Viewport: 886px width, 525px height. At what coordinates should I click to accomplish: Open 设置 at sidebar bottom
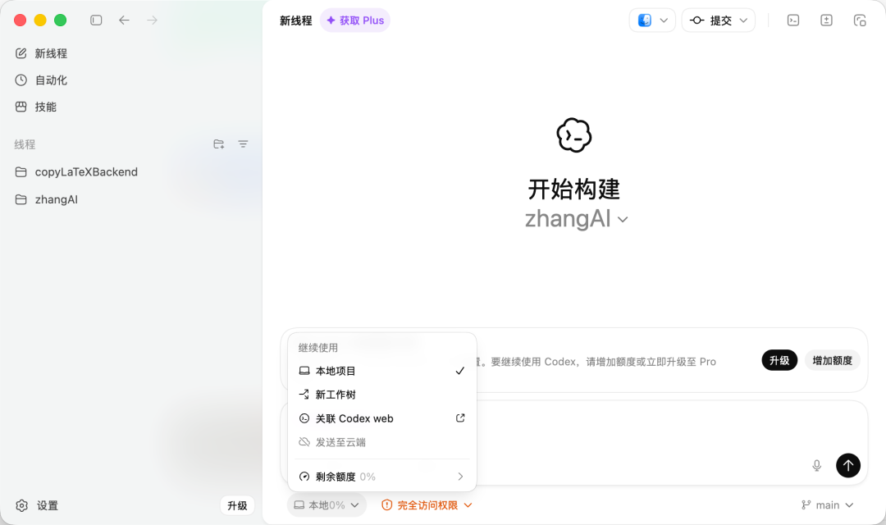coord(37,505)
